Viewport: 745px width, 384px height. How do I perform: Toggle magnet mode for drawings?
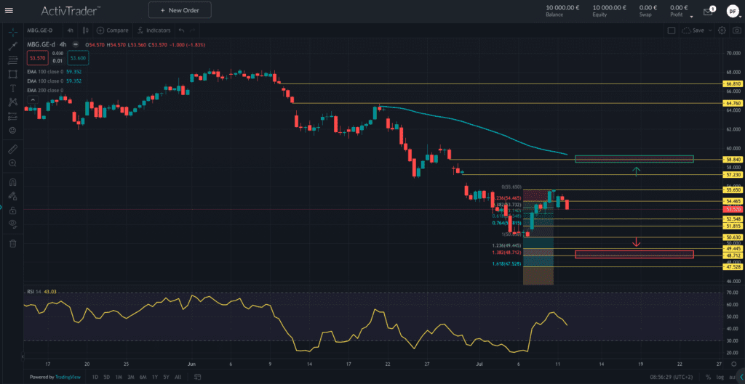pos(12,181)
